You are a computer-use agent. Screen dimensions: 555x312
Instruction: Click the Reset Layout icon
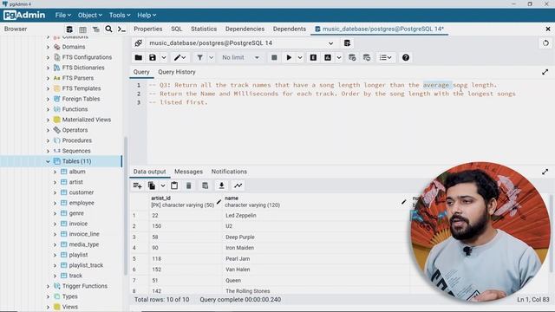pyautogui.click(x=545, y=43)
